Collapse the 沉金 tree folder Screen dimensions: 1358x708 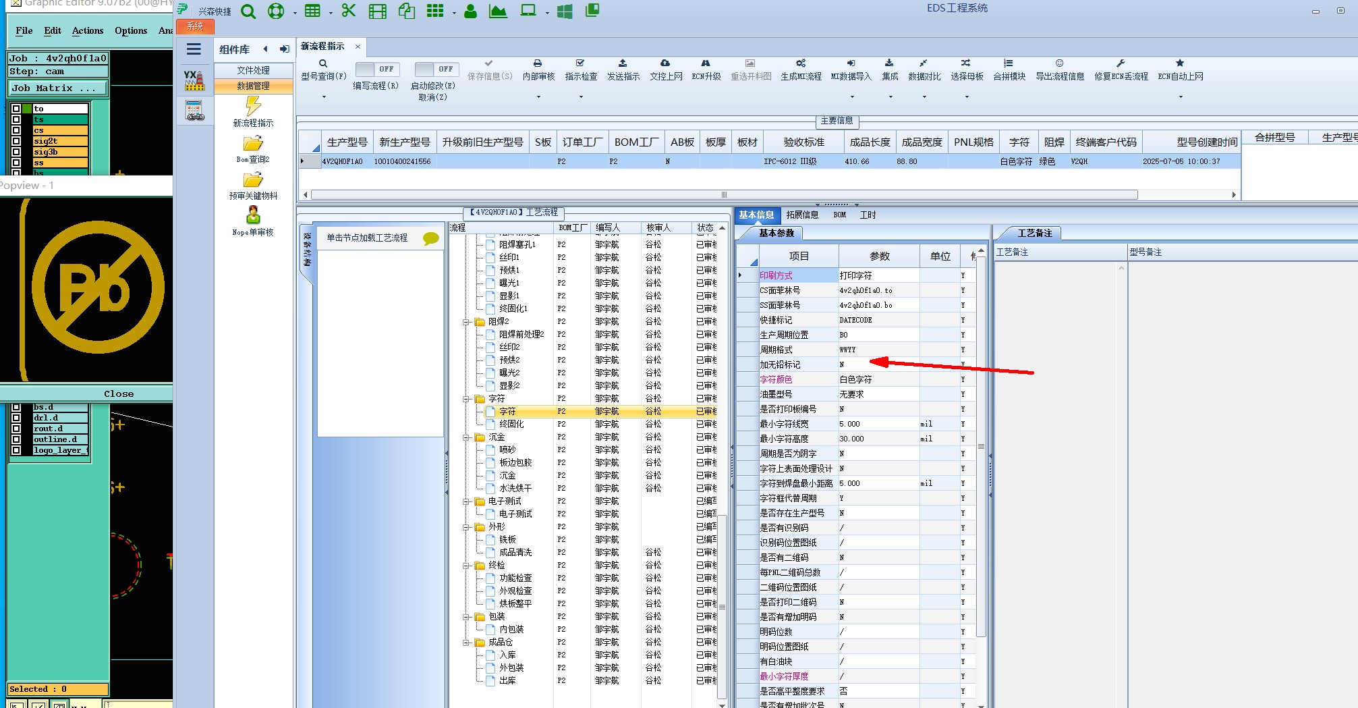[x=465, y=437]
